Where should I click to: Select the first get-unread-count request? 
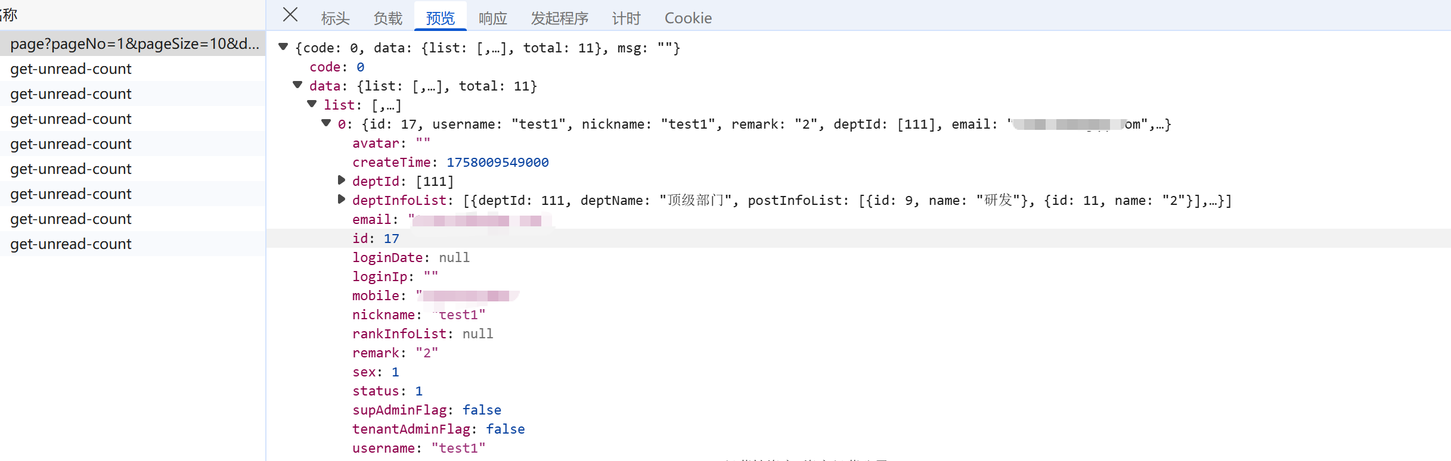71,68
